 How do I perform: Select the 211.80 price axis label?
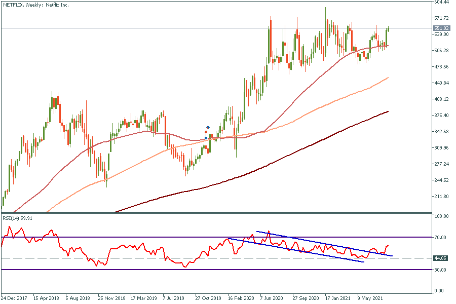(x=442, y=197)
